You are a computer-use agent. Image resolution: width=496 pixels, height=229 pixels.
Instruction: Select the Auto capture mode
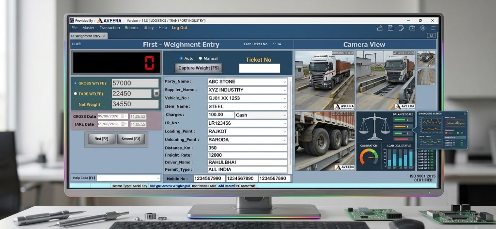click(181, 58)
